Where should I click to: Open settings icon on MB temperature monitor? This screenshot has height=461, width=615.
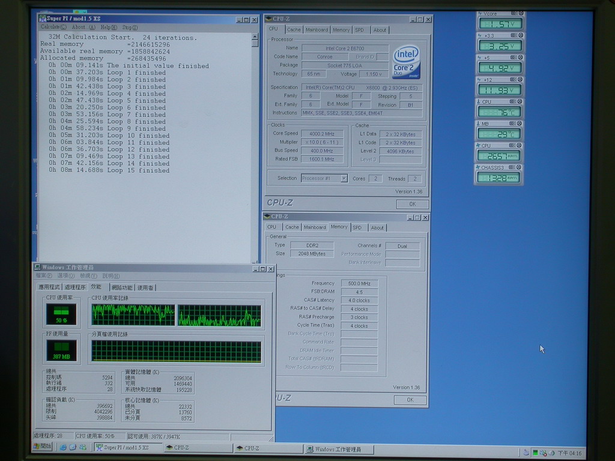pyautogui.click(x=513, y=124)
